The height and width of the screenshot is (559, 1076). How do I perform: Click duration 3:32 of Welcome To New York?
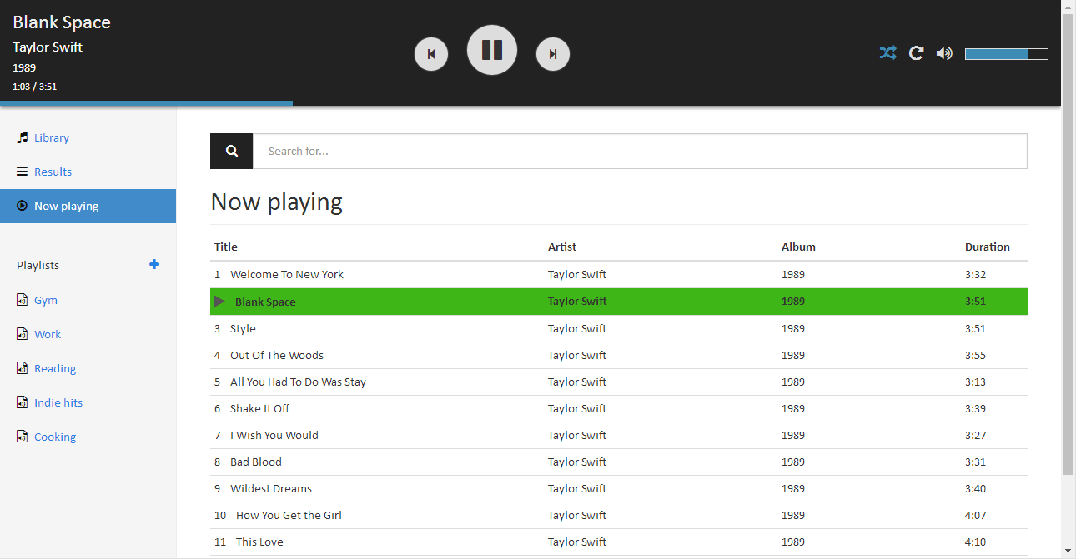pyautogui.click(x=975, y=274)
